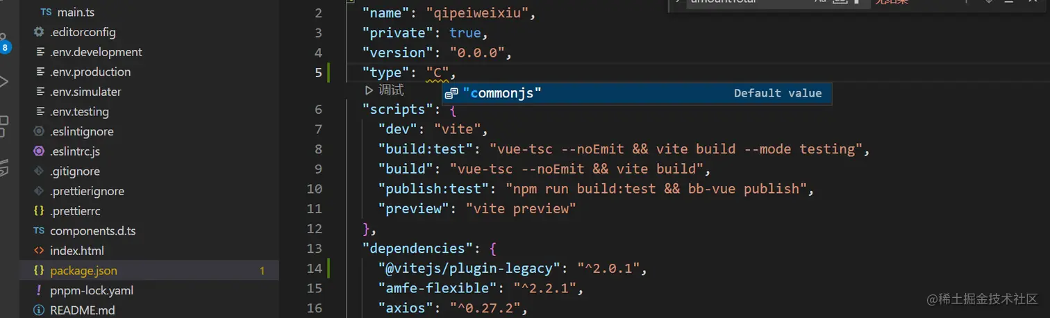
Task: Click the "vite" value of the dev script
Action: coord(457,129)
